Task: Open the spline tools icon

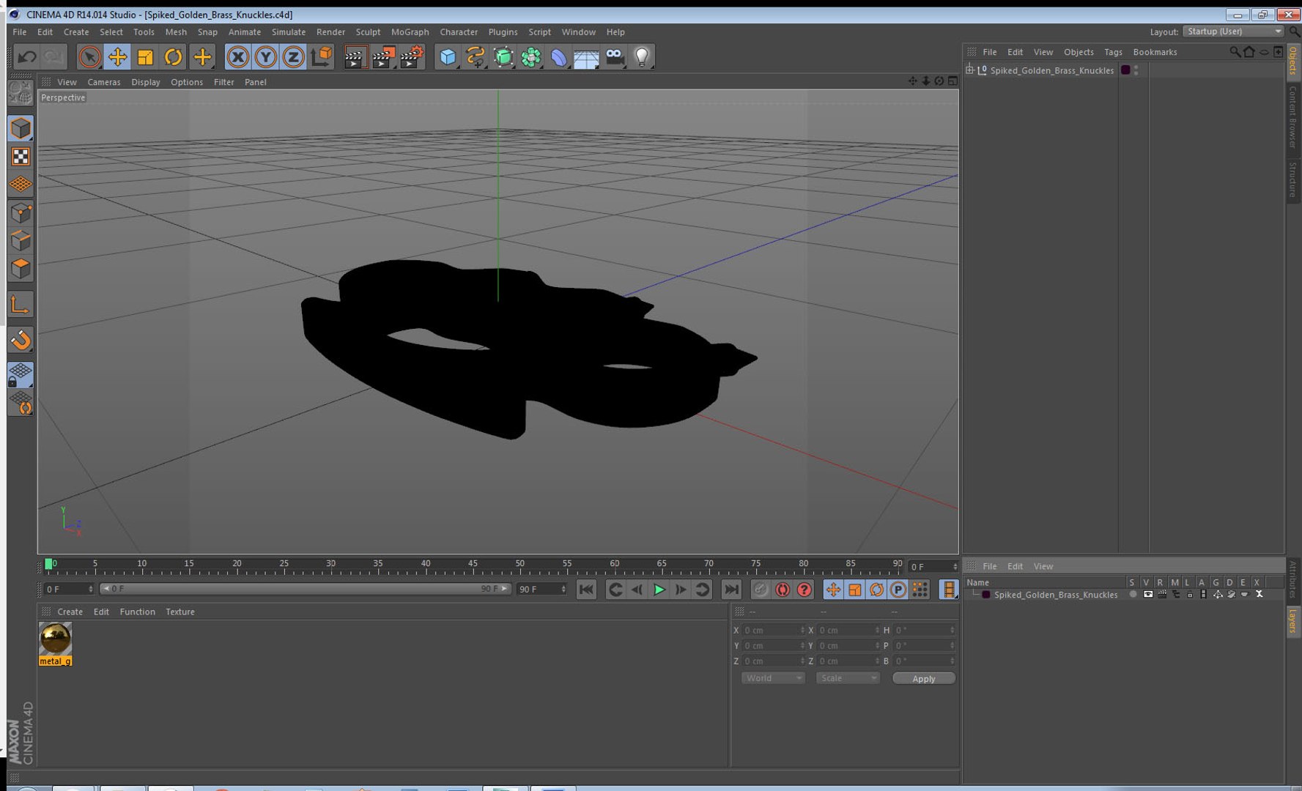Action: tap(476, 56)
